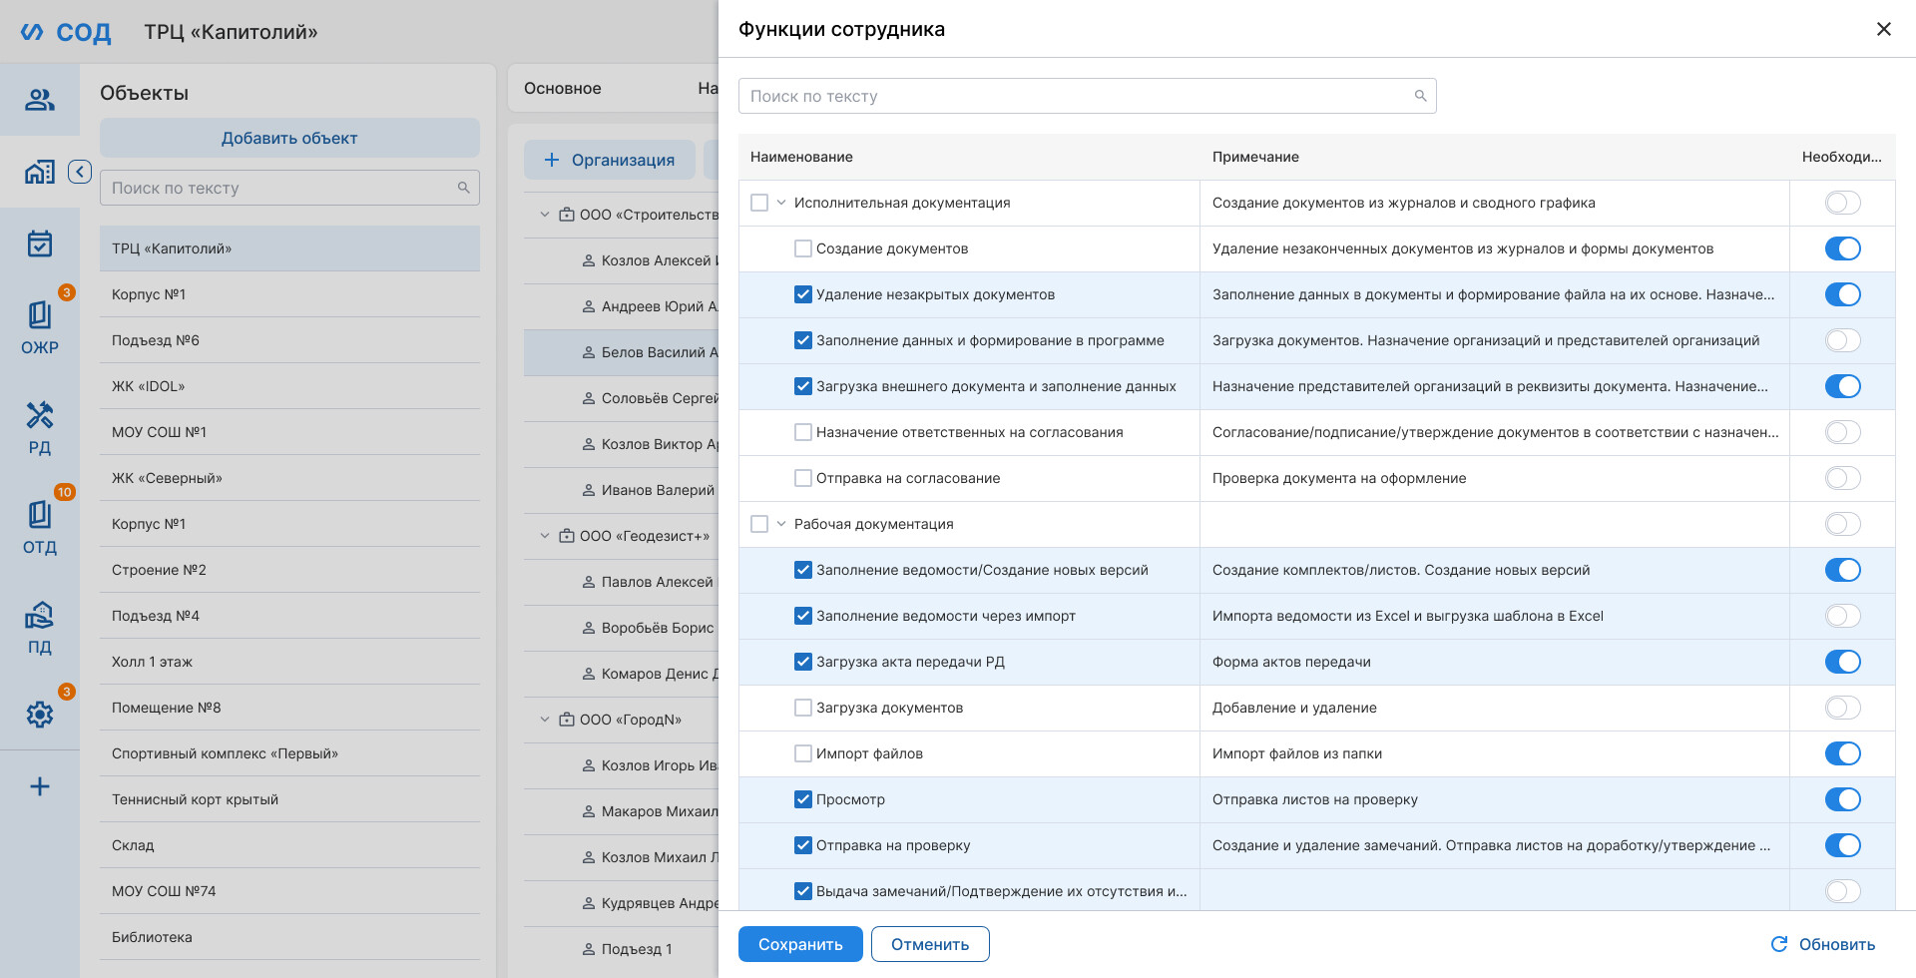The width and height of the screenshot is (1916, 978).
Task: Open the РД working documentation section
Action: 40,427
